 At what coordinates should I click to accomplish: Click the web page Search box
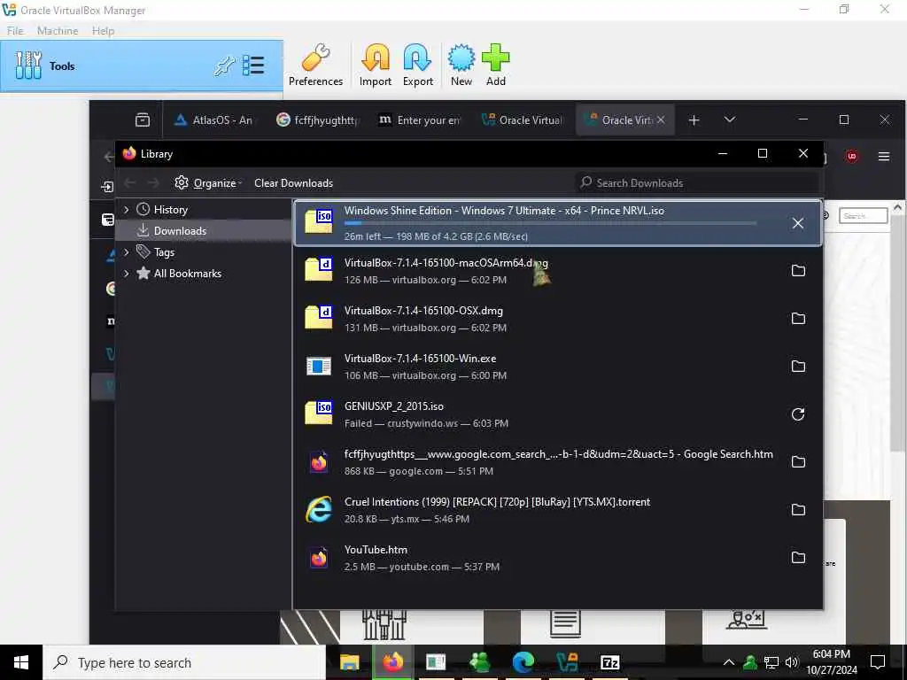point(863,216)
